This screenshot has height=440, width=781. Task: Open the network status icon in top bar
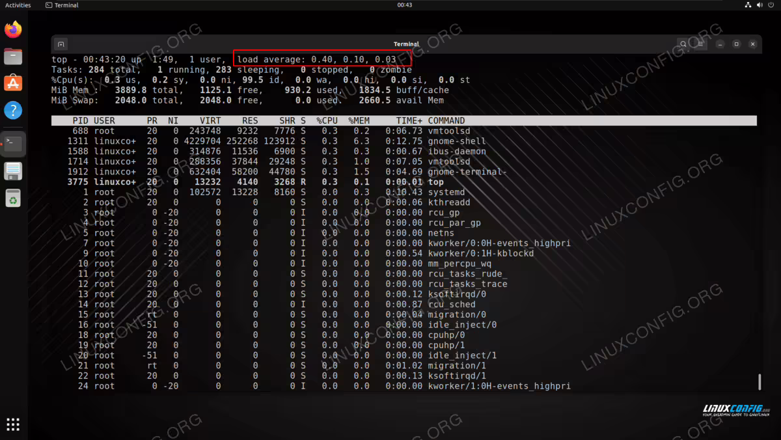coord(748,5)
